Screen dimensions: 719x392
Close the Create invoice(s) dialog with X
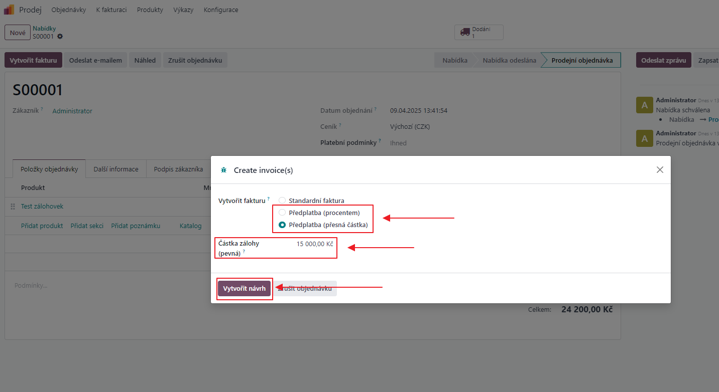pos(660,170)
